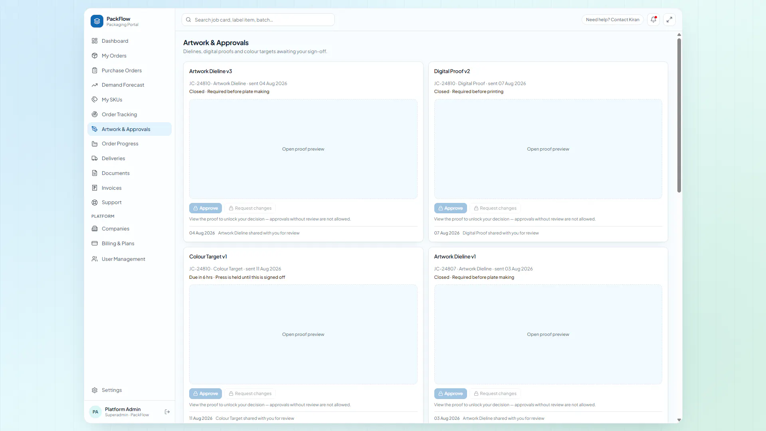Click the Companies building icon

pos(95,228)
